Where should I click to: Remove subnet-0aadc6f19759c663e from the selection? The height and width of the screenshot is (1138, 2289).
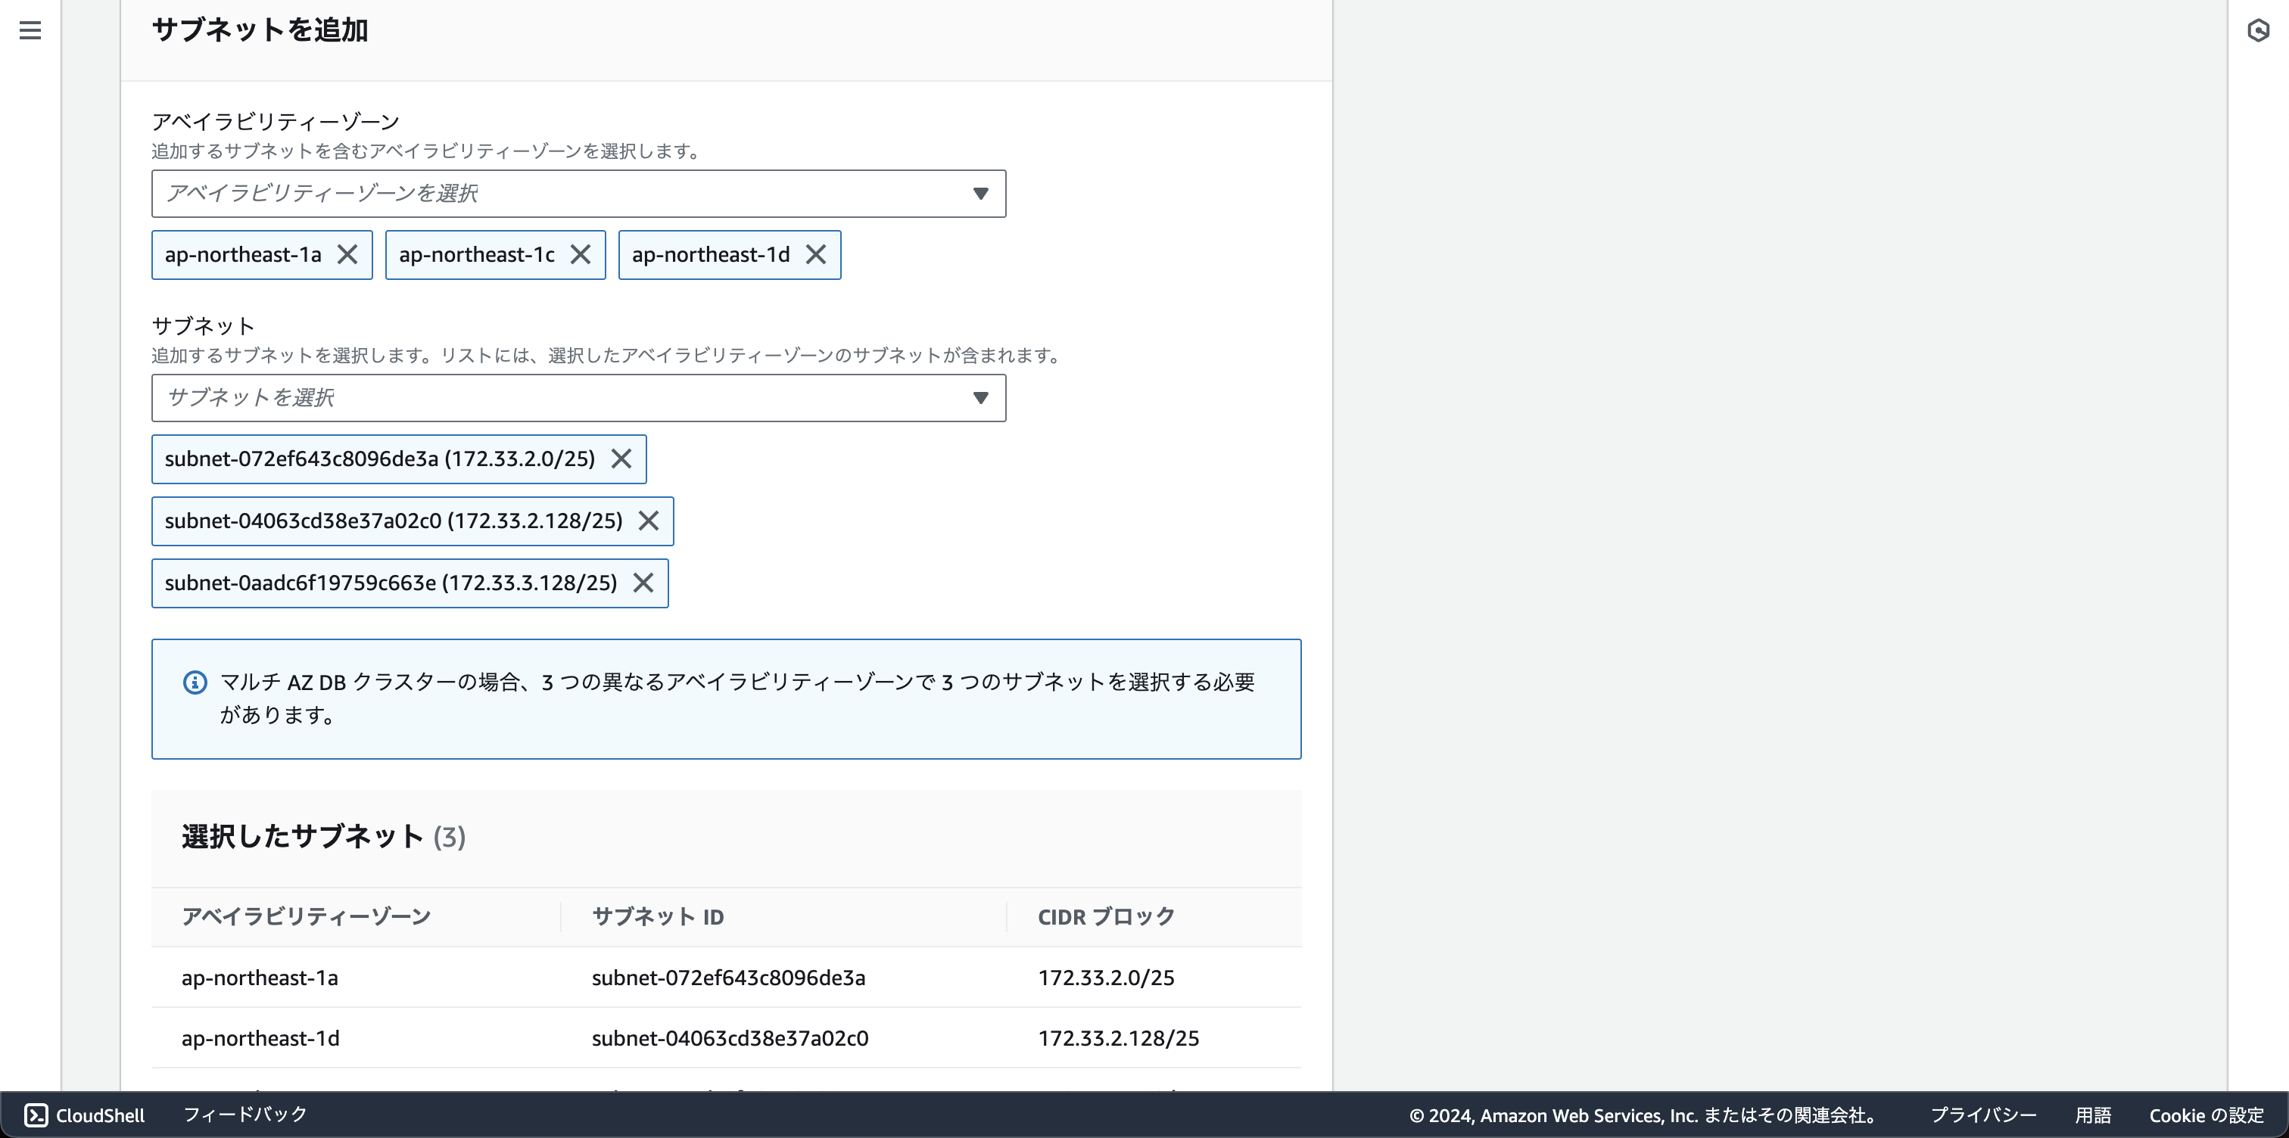644,583
